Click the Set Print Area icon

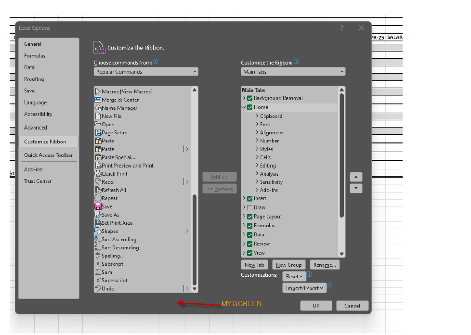[x=98, y=223]
